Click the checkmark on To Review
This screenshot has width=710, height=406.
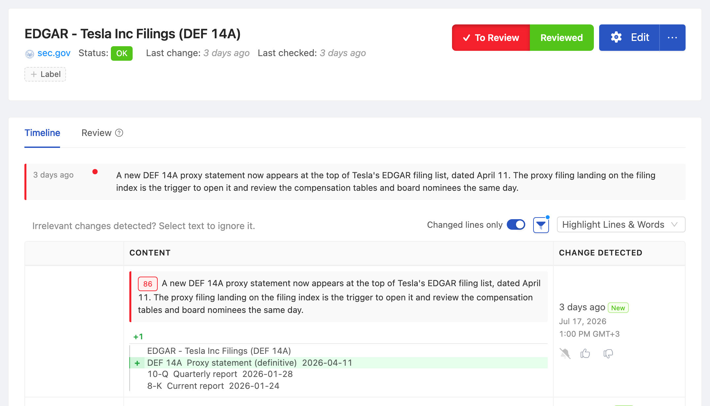point(467,38)
